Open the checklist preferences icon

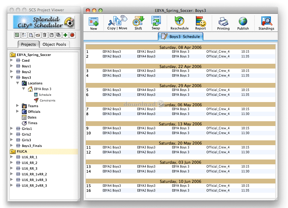tap(24, 35)
